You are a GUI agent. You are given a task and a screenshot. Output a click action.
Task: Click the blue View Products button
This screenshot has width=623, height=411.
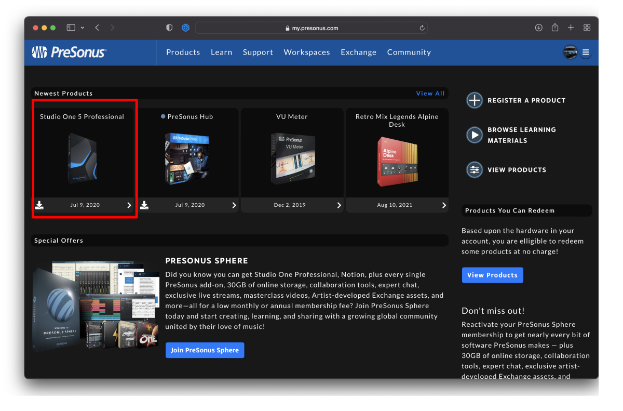[492, 275]
